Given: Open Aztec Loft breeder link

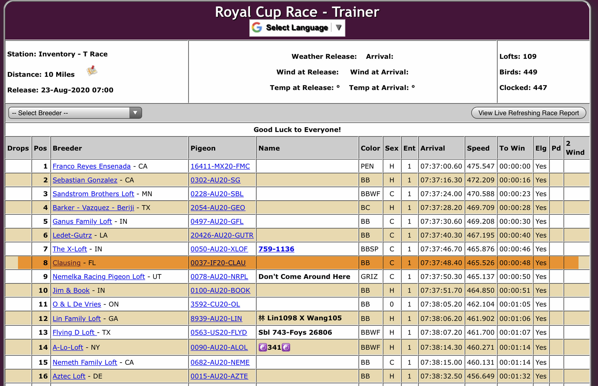Looking at the screenshot, I should (69, 376).
